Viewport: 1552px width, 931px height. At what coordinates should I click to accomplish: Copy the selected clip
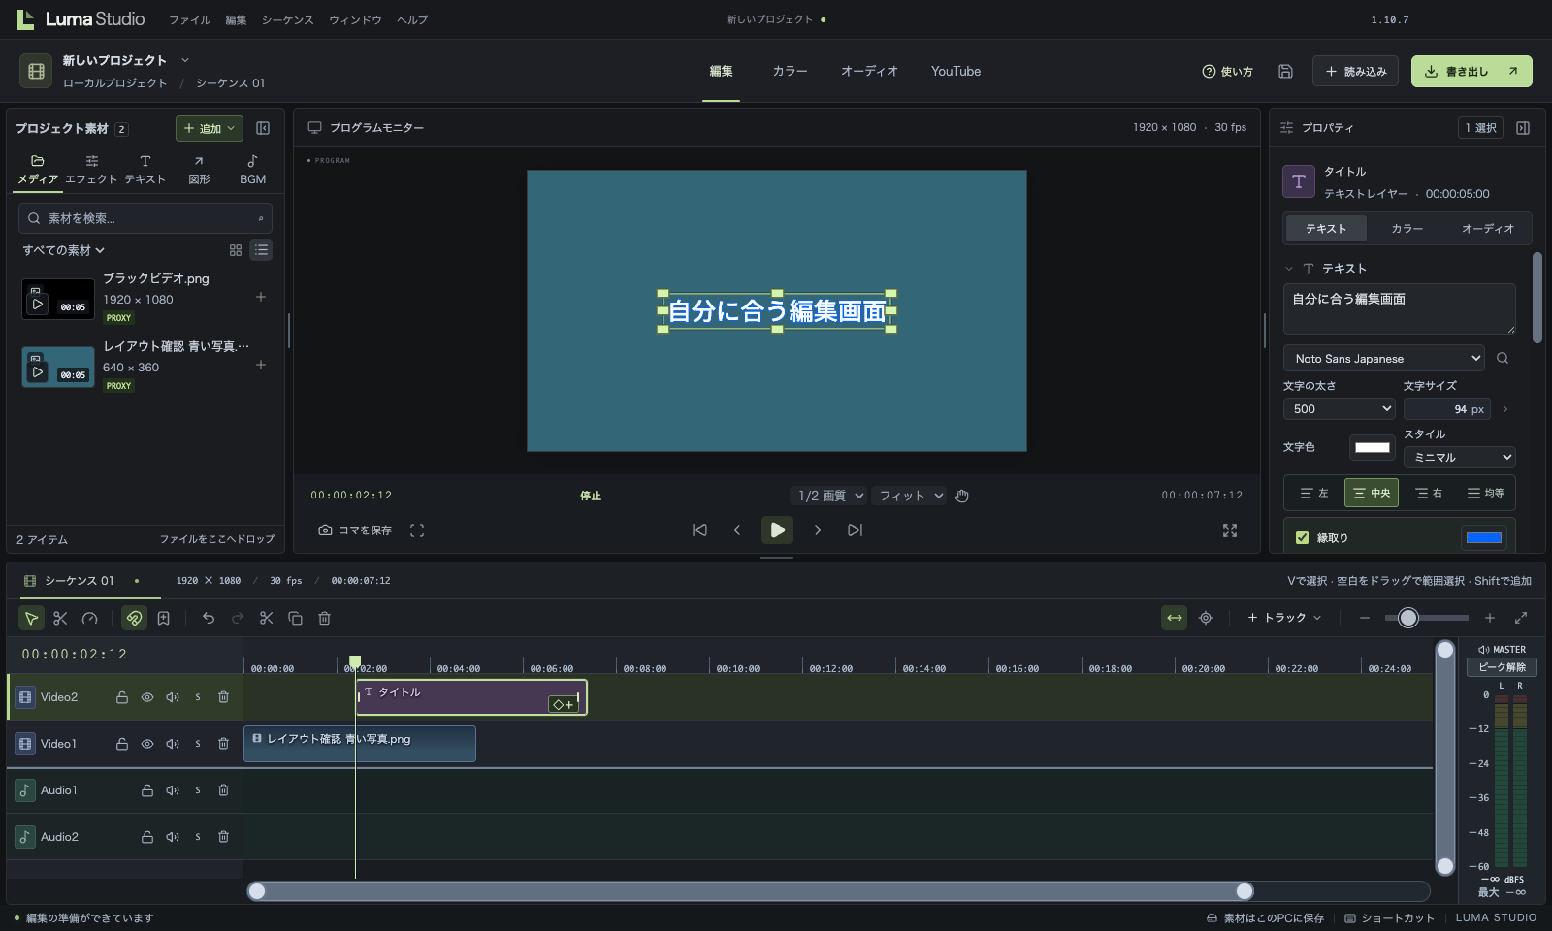click(x=296, y=618)
